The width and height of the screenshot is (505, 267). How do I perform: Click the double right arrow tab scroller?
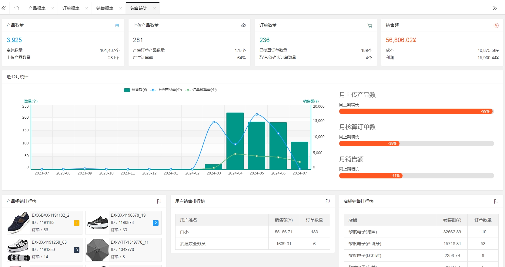click(x=495, y=8)
